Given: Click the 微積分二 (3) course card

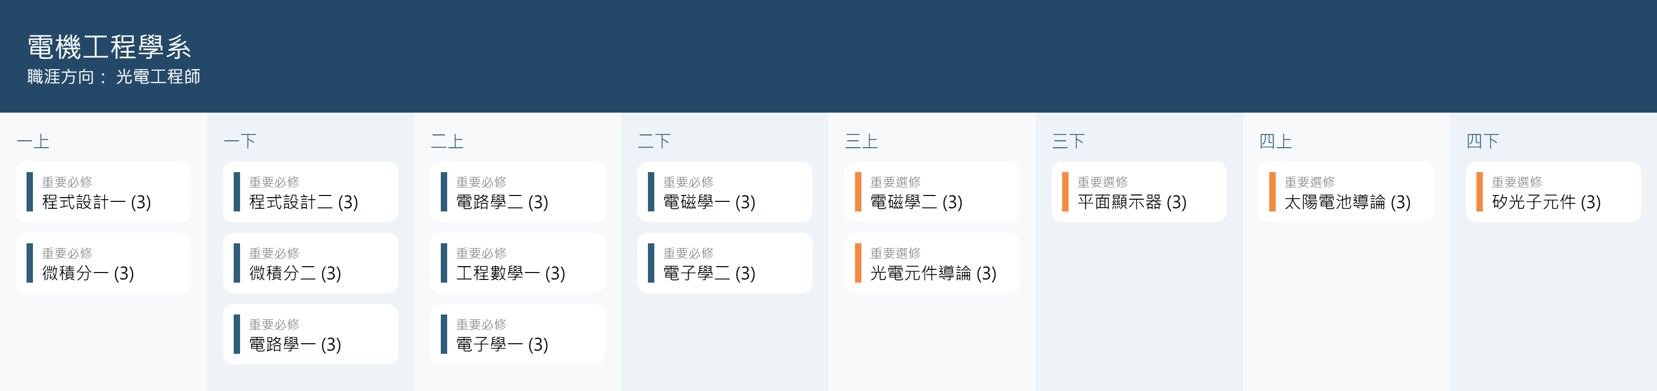Looking at the screenshot, I should [310, 263].
